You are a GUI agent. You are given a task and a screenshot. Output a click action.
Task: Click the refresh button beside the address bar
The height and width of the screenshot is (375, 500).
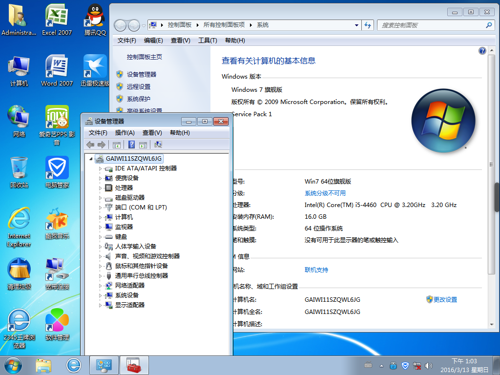(x=368, y=25)
